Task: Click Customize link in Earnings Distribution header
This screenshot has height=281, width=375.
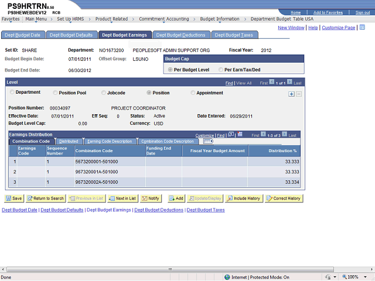Action: click(204, 135)
